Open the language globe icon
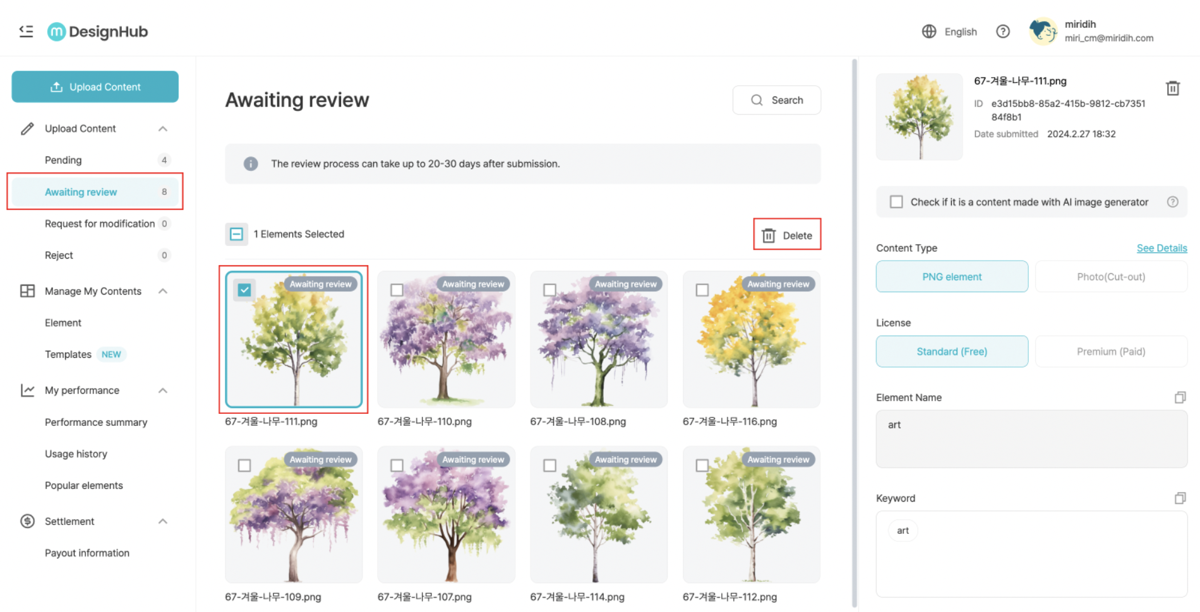Viewport: 1200px width, 612px height. click(x=928, y=32)
